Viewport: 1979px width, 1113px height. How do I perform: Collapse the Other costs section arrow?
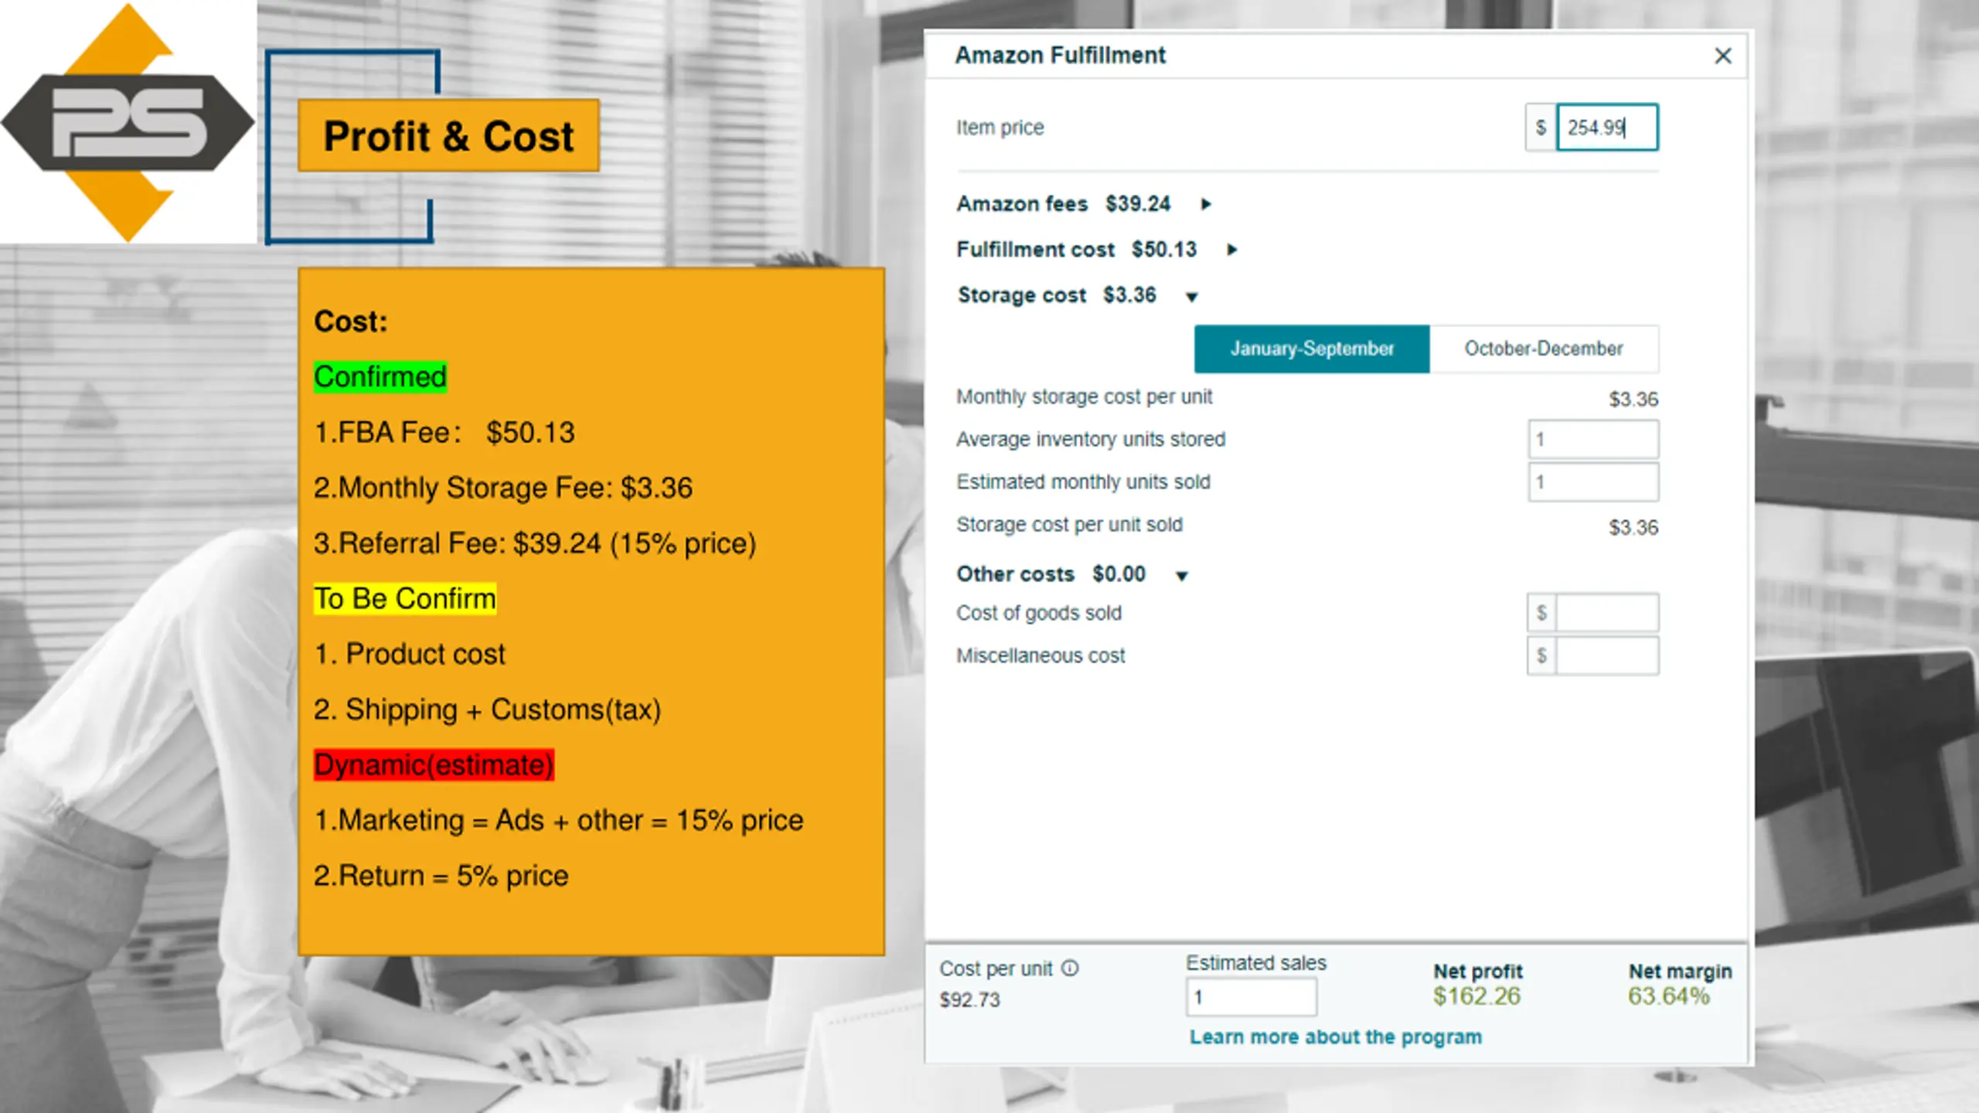pos(1181,576)
